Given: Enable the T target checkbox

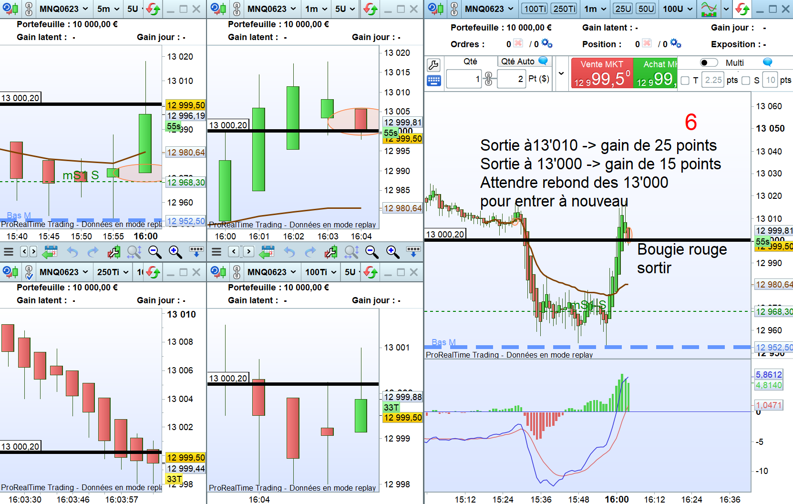Looking at the screenshot, I should 685,81.
